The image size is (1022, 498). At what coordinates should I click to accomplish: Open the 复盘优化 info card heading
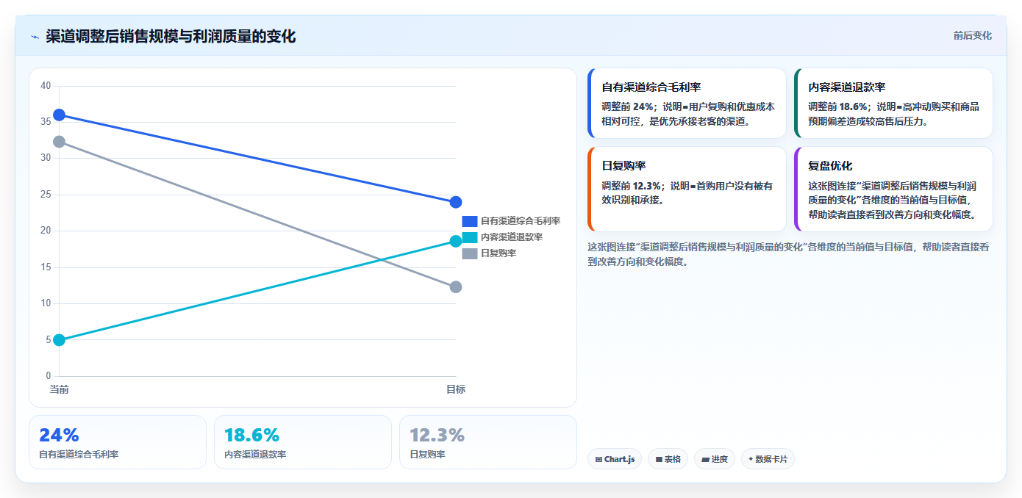pyautogui.click(x=830, y=166)
